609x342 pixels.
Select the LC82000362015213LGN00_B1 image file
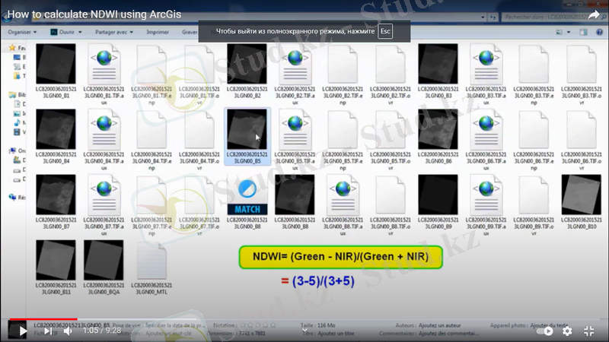pyautogui.click(x=56, y=65)
